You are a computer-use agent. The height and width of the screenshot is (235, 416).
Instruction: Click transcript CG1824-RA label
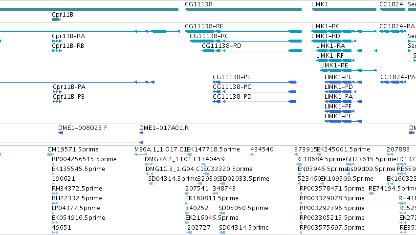point(397,26)
